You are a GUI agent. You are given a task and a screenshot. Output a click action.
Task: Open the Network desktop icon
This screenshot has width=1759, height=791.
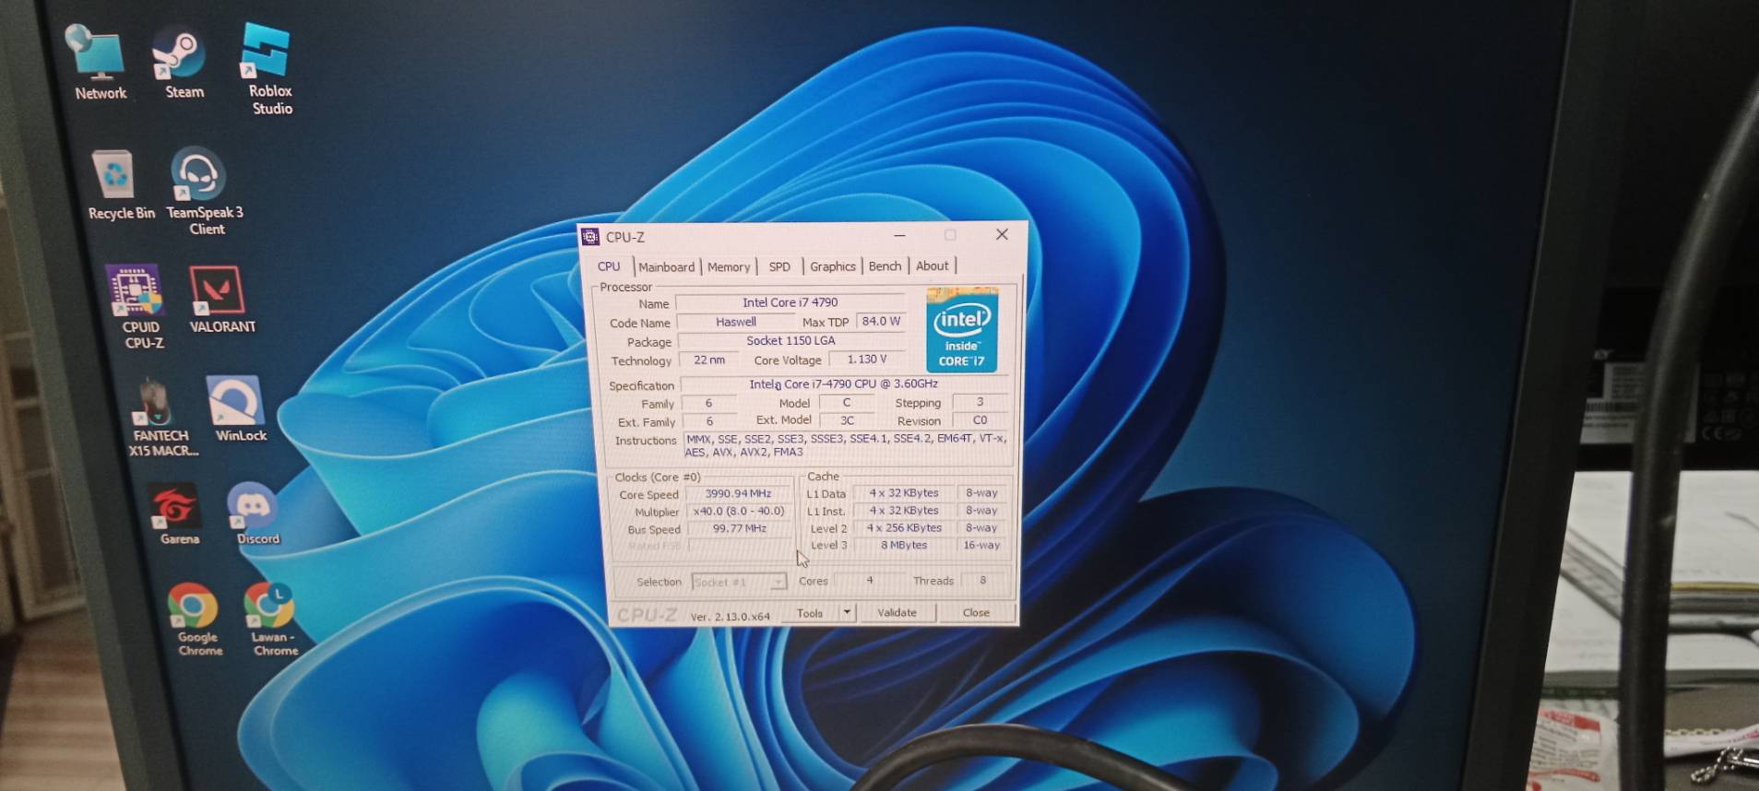[x=100, y=63]
